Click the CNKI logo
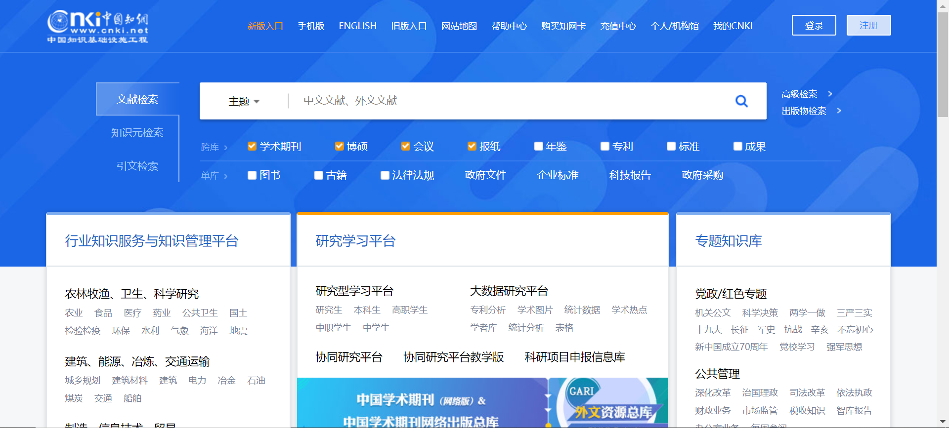Viewport: 949px width, 428px height. click(x=98, y=26)
